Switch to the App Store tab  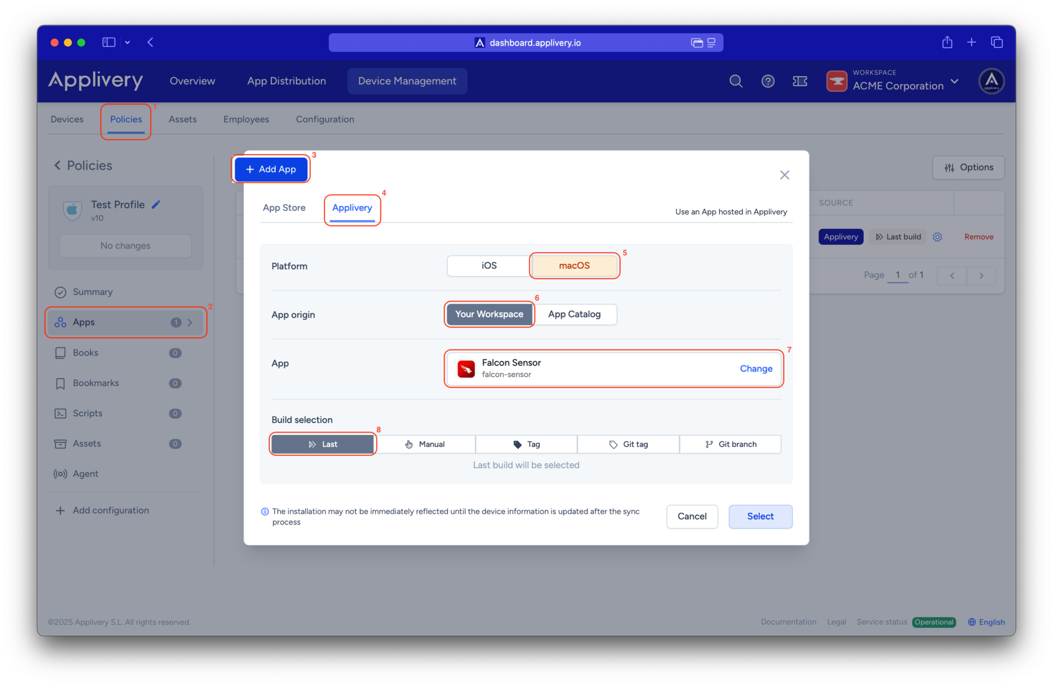(284, 208)
